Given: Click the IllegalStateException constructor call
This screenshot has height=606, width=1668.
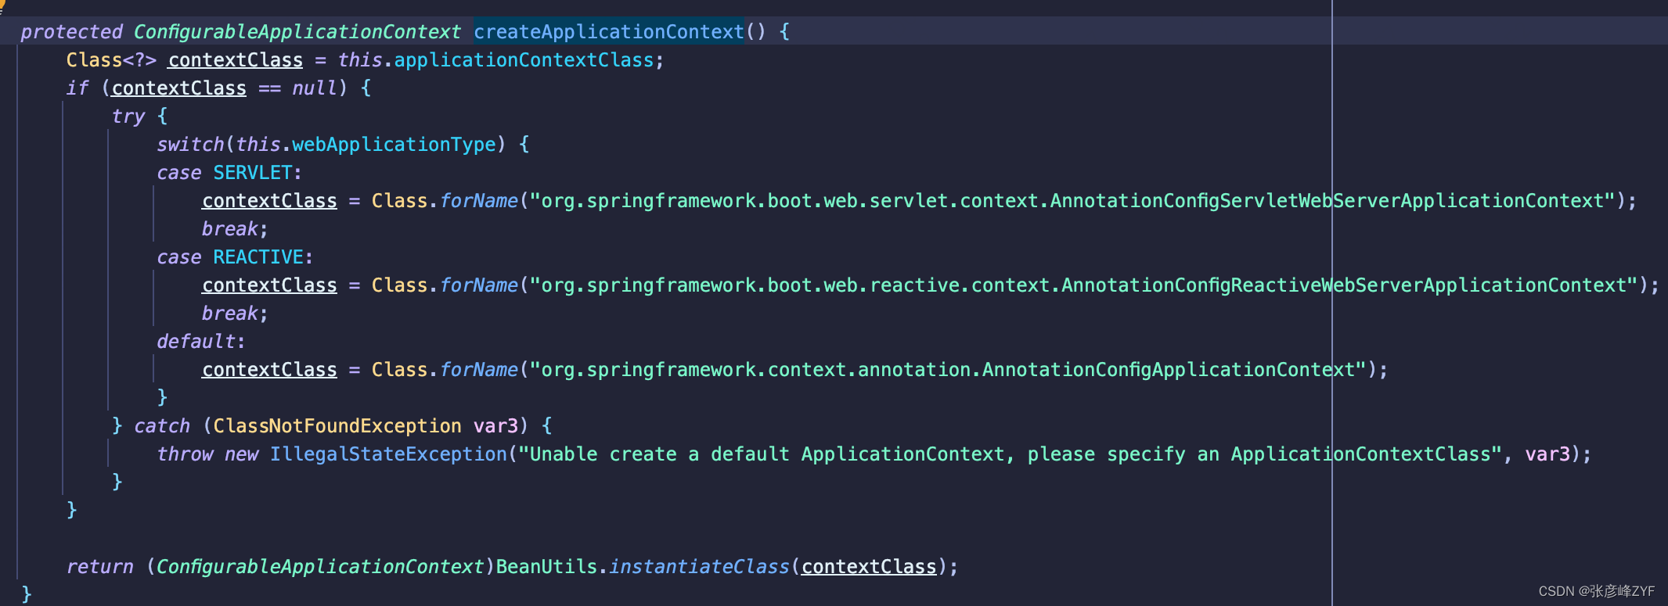Looking at the screenshot, I should point(389,454).
